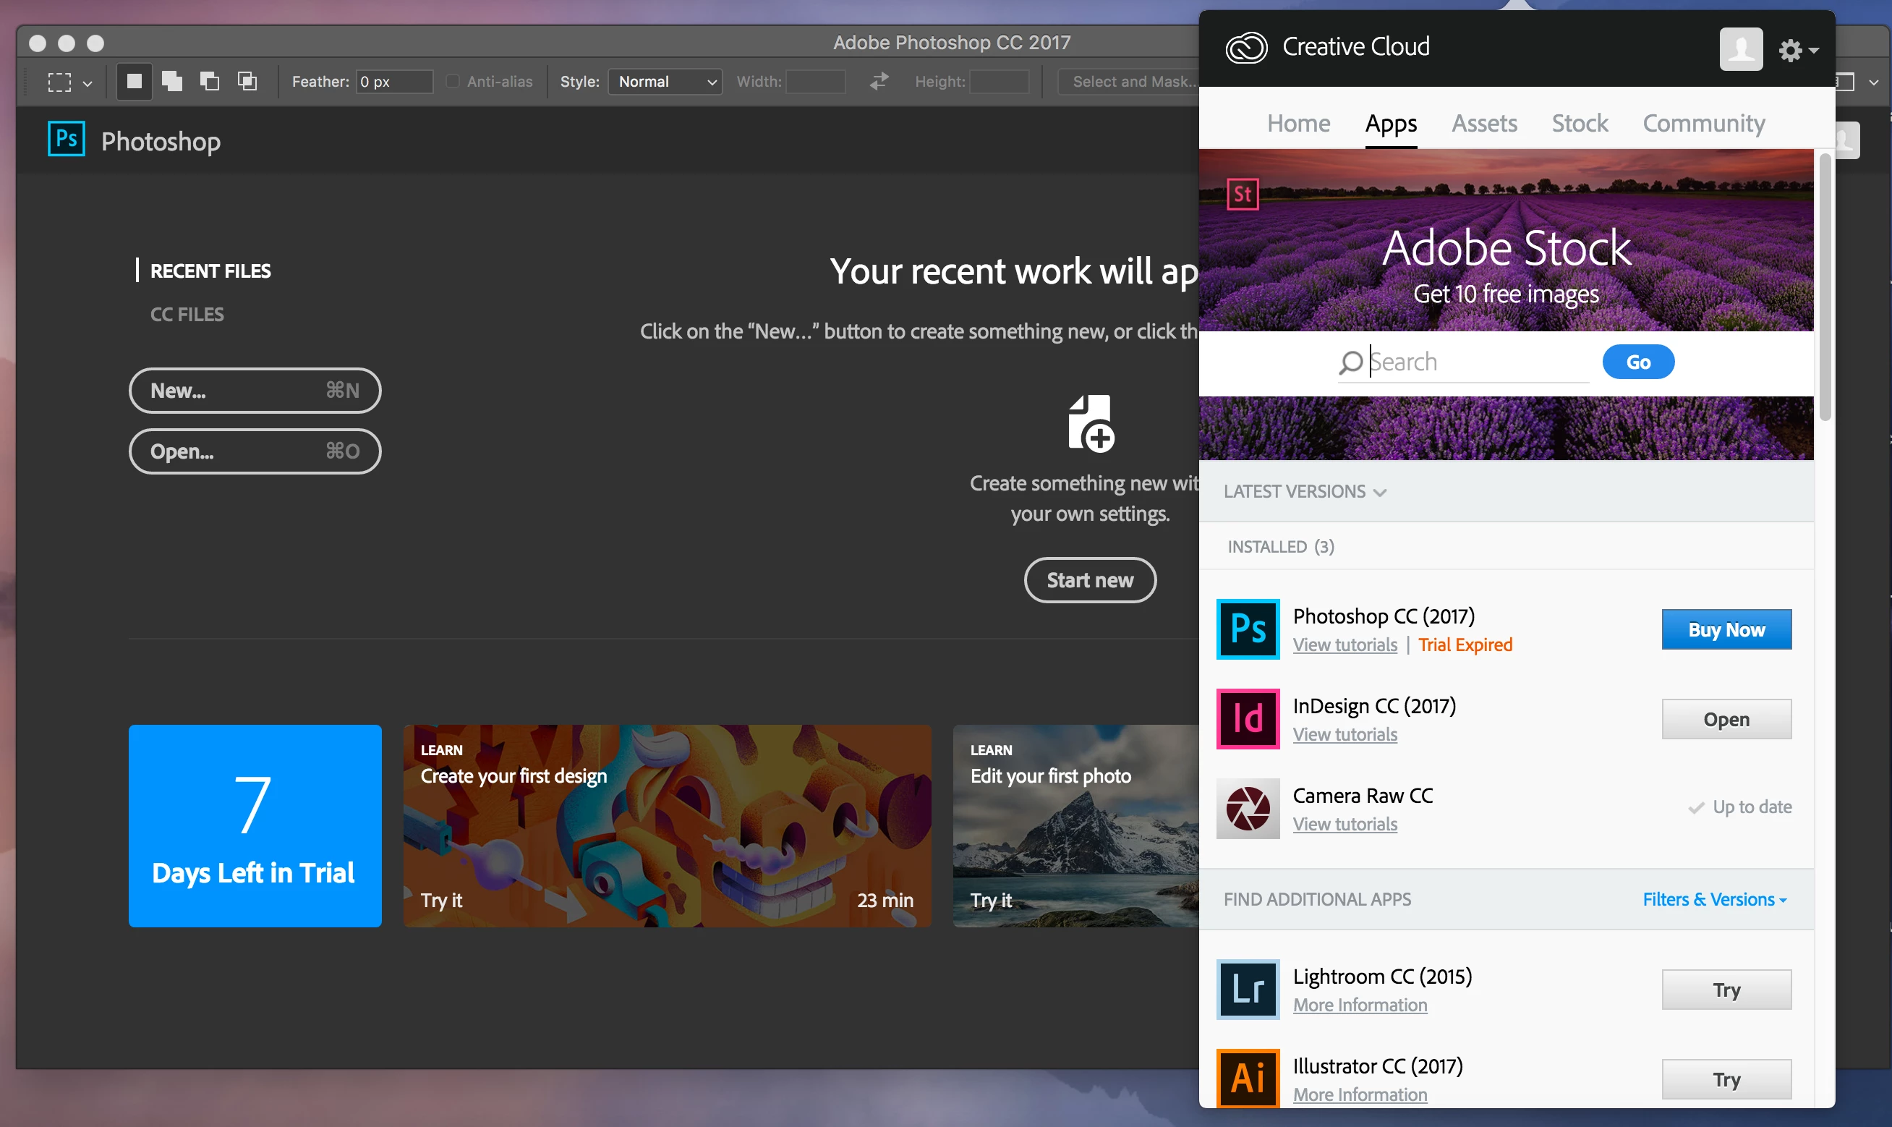Toggle the Anti-alias checkbox
Viewport: 1892px width, 1127px height.
[x=453, y=81]
